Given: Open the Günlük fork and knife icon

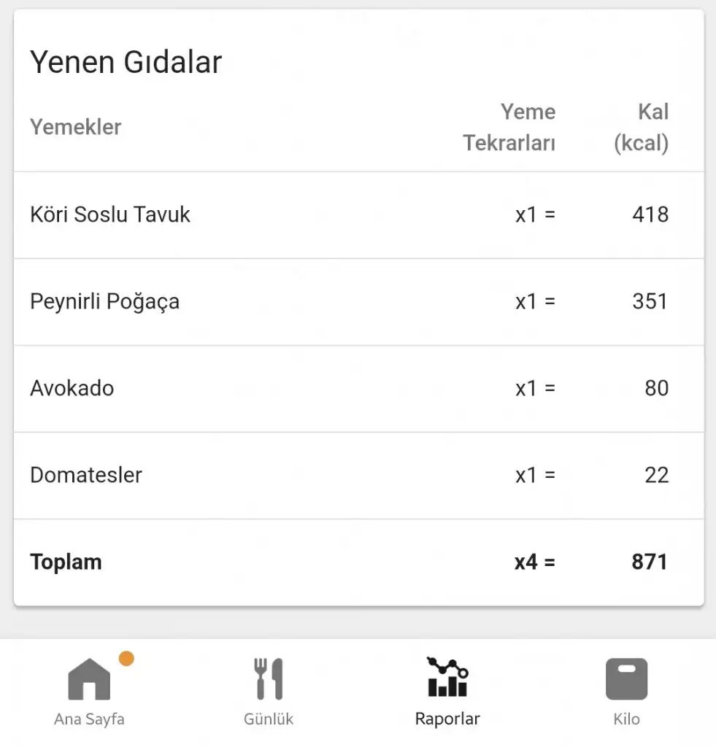Looking at the screenshot, I should tap(269, 679).
